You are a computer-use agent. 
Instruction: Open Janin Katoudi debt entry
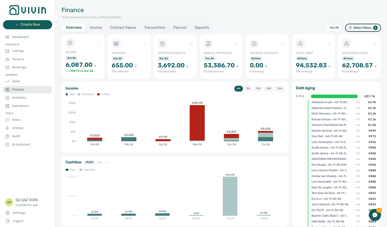343,205
